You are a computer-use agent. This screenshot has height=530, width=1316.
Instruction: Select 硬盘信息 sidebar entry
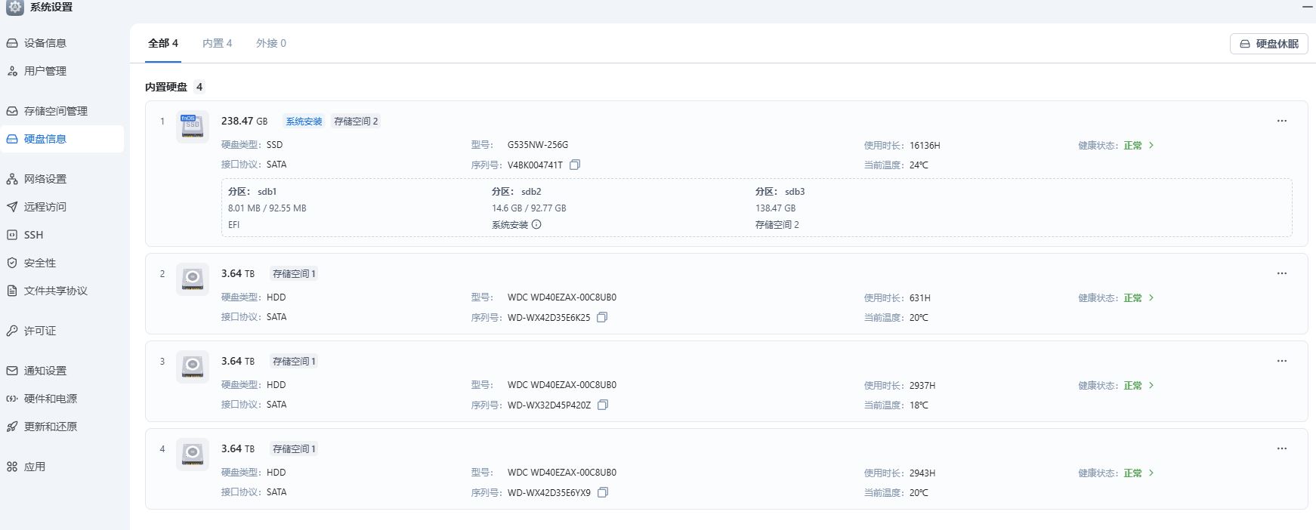(x=62, y=139)
